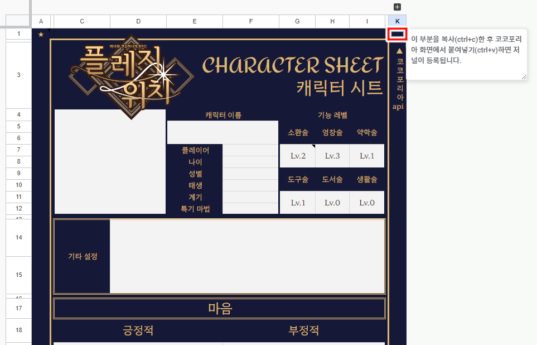Click the 태생 value field
This screenshot has height=345, width=537.
(x=250, y=185)
